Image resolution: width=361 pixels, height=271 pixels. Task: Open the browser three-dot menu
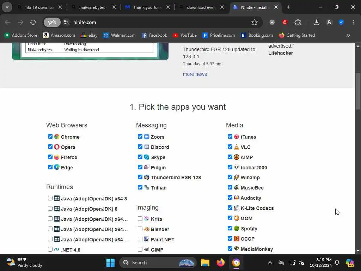click(353, 22)
